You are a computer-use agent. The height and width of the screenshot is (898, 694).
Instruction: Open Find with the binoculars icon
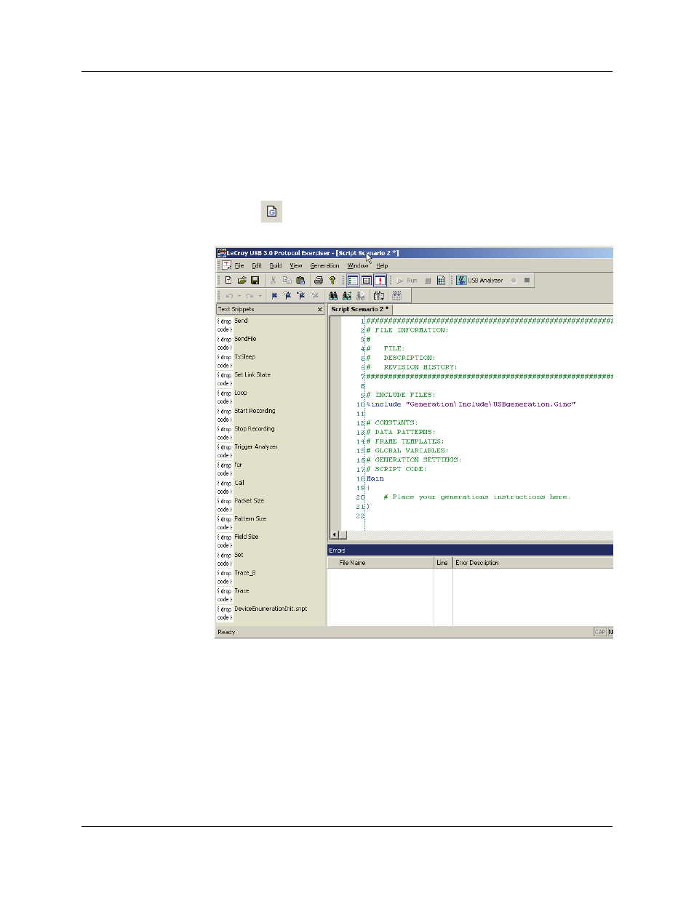pos(333,296)
